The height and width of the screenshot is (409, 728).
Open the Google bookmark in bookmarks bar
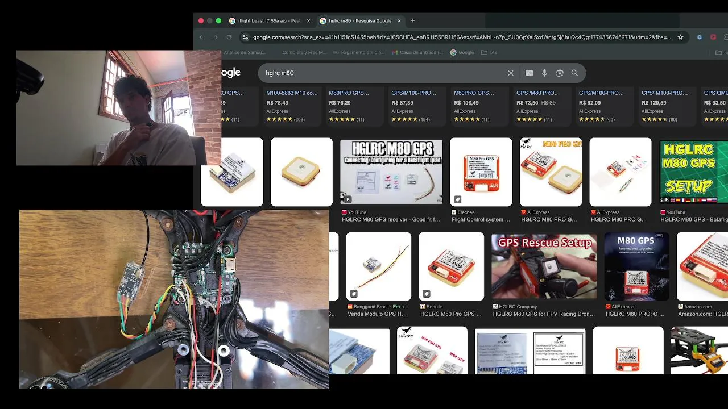[462, 52]
